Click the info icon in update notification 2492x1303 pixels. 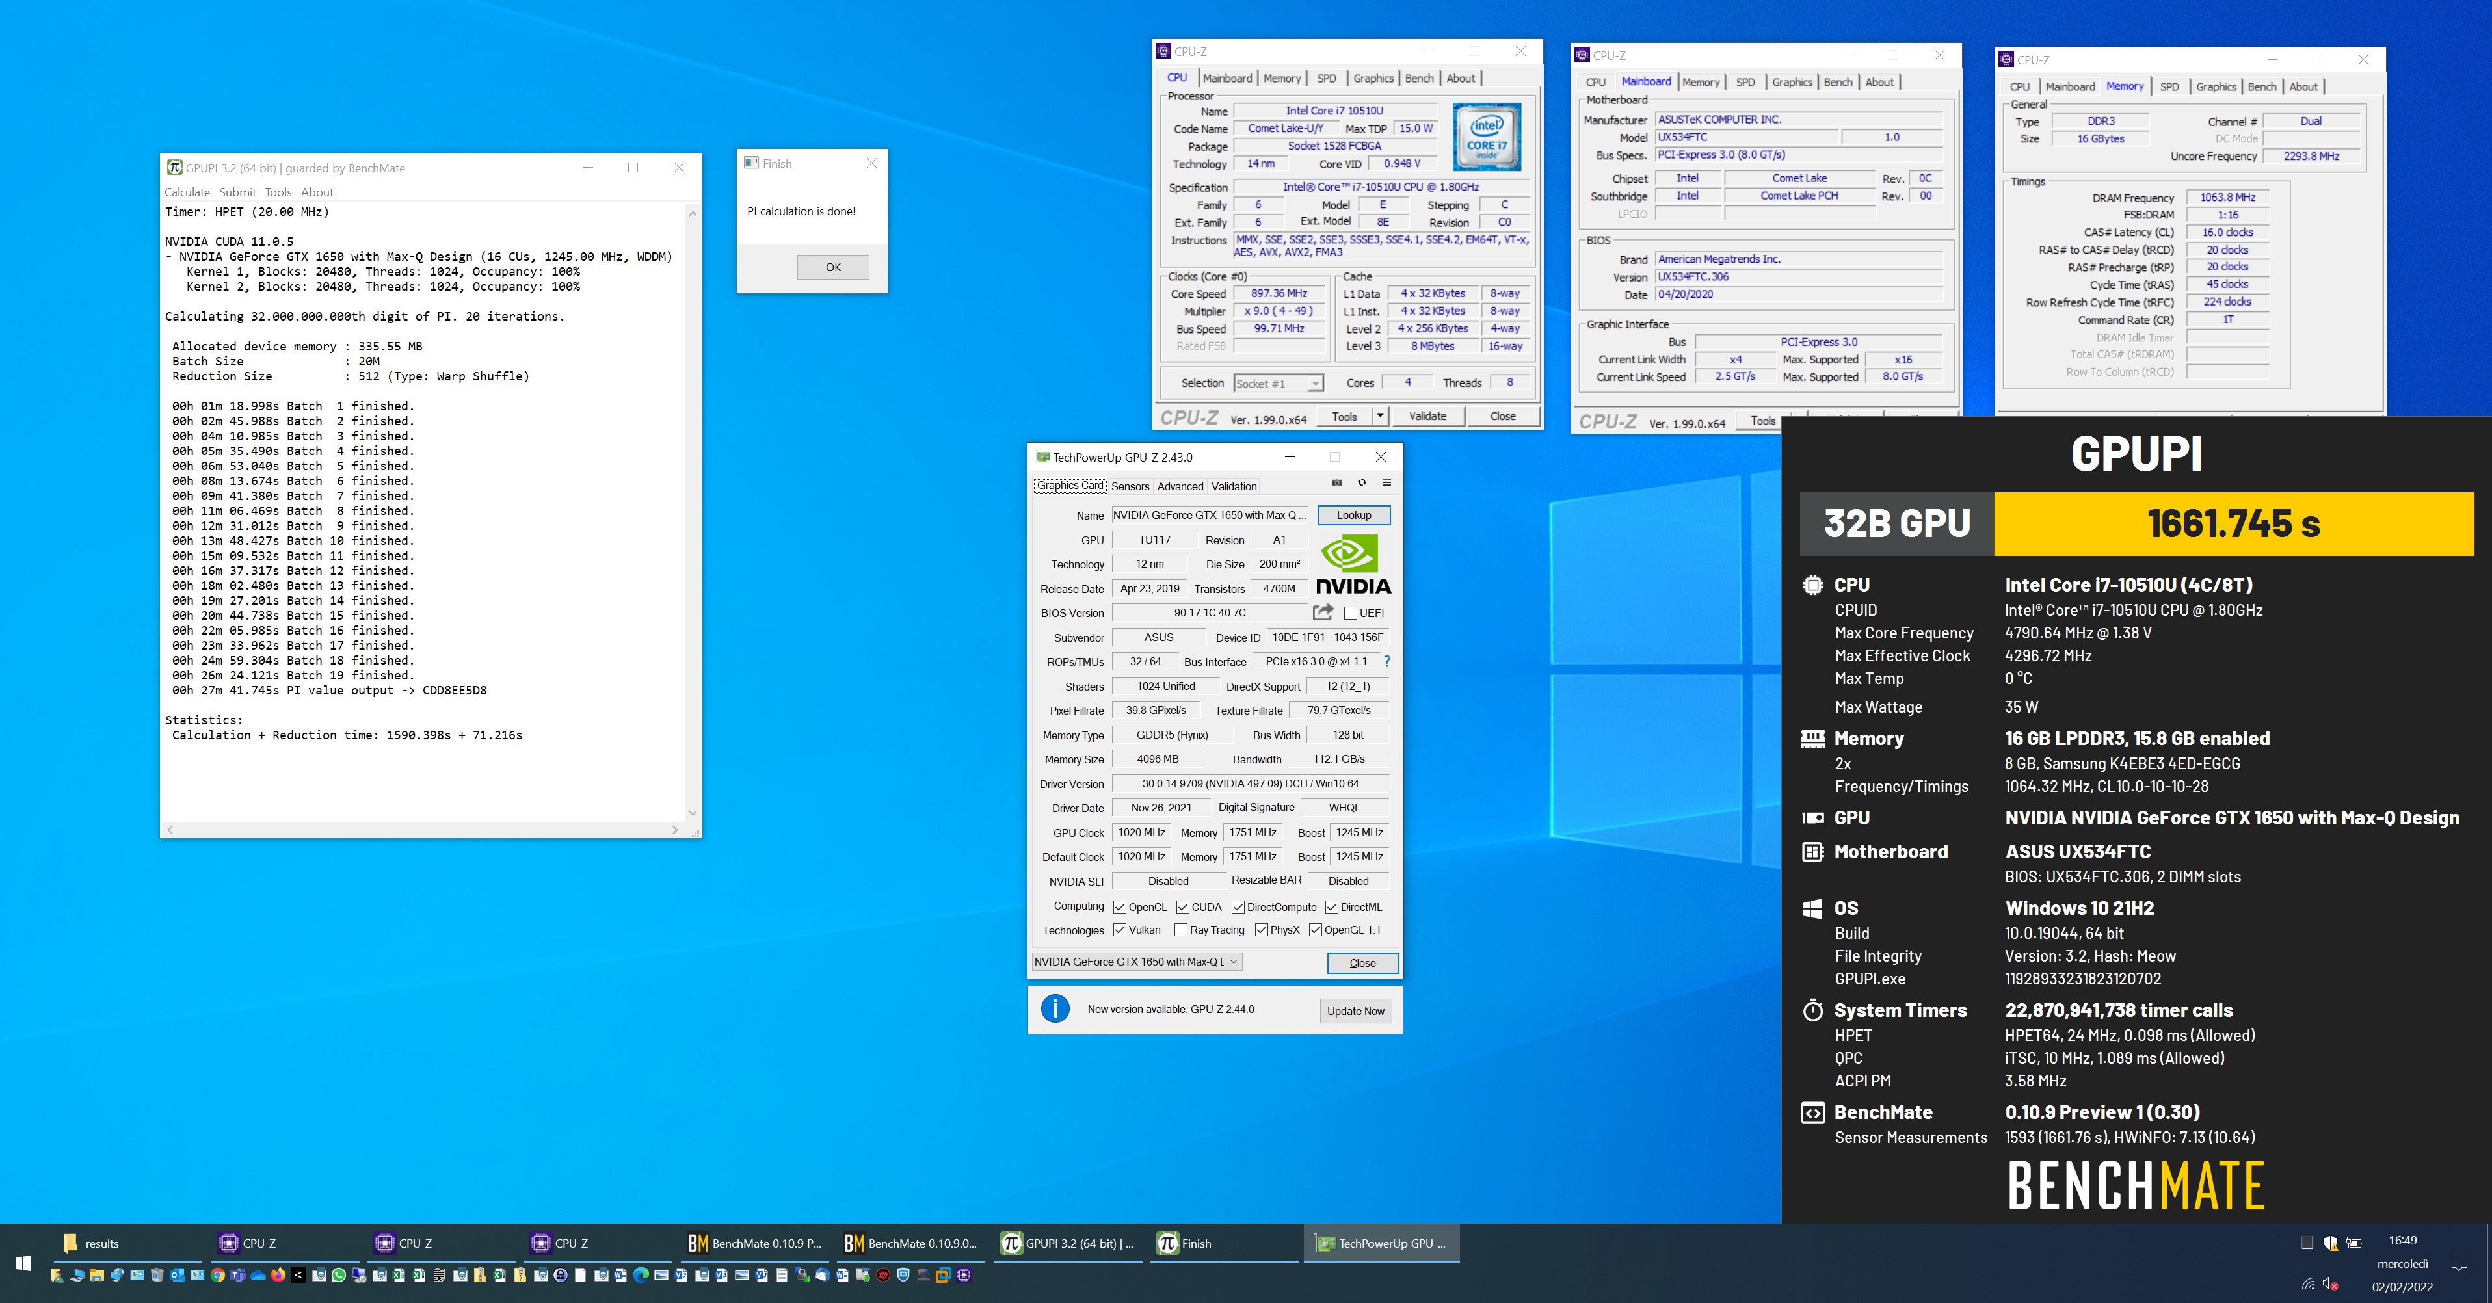[1054, 1009]
